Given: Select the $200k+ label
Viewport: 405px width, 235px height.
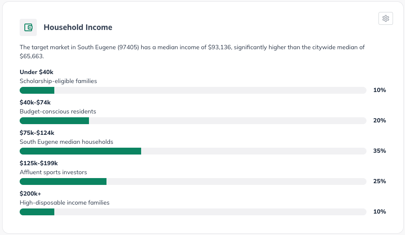Looking at the screenshot, I should [30, 193].
